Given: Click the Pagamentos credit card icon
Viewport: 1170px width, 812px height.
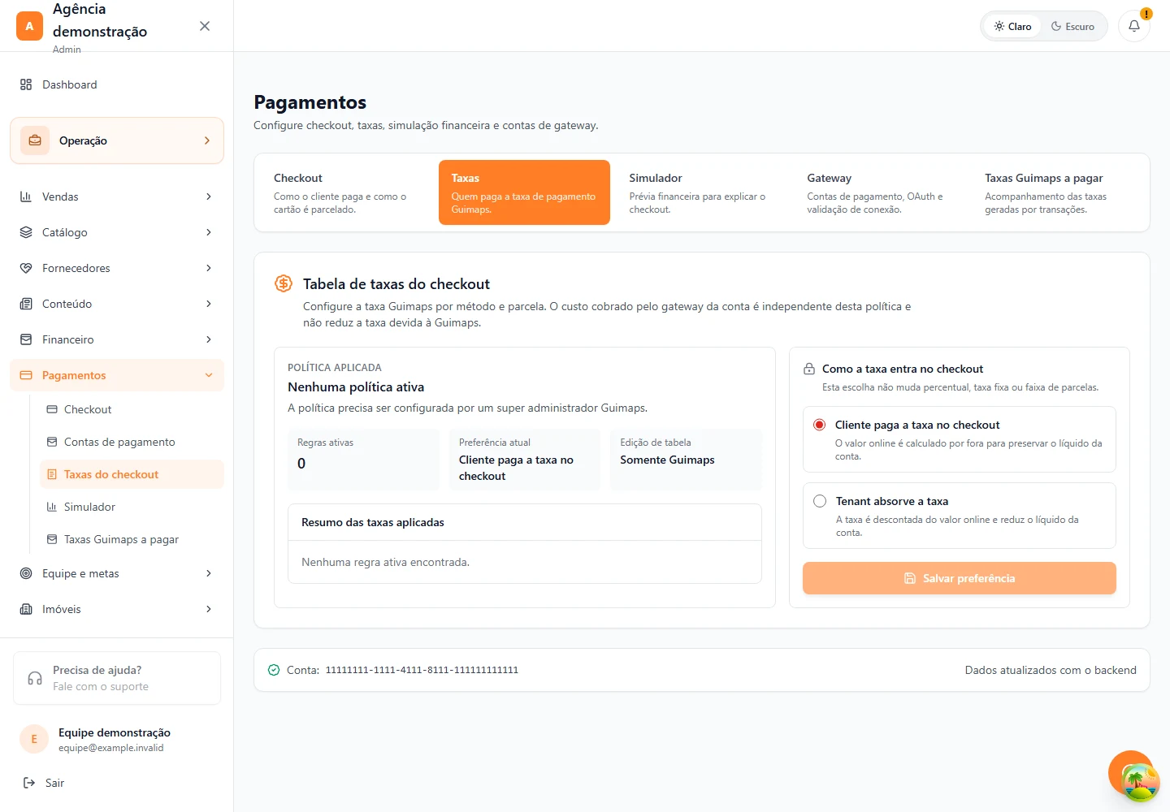Looking at the screenshot, I should 26,375.
